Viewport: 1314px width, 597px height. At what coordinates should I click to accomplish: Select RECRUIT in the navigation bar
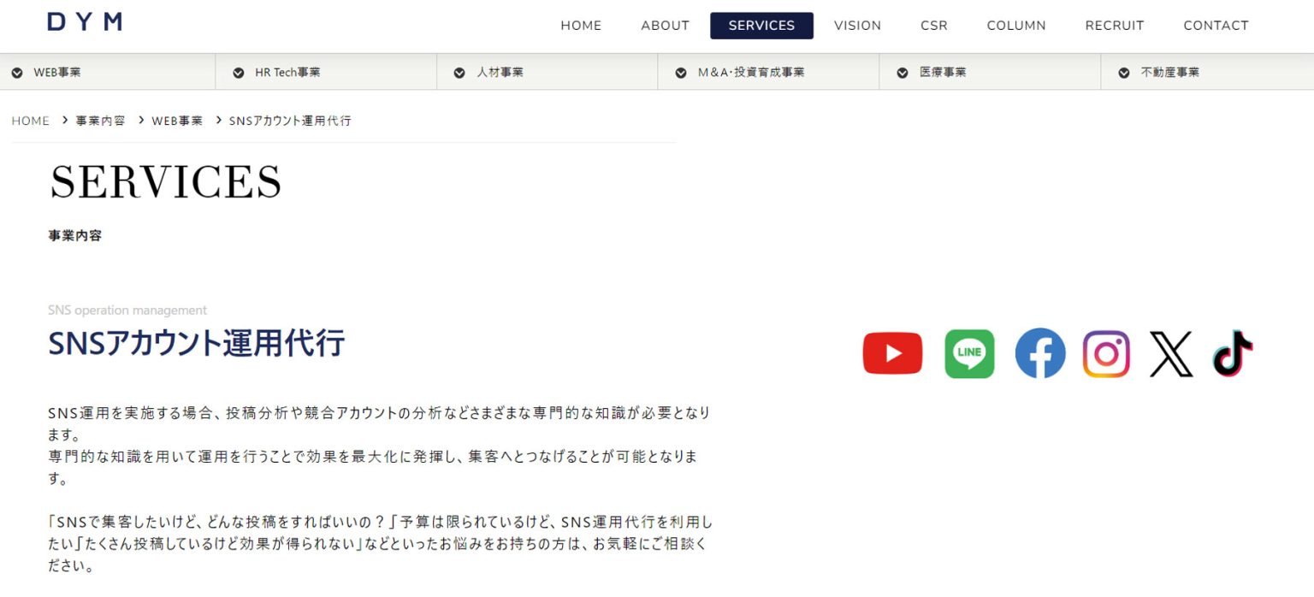1114,26
